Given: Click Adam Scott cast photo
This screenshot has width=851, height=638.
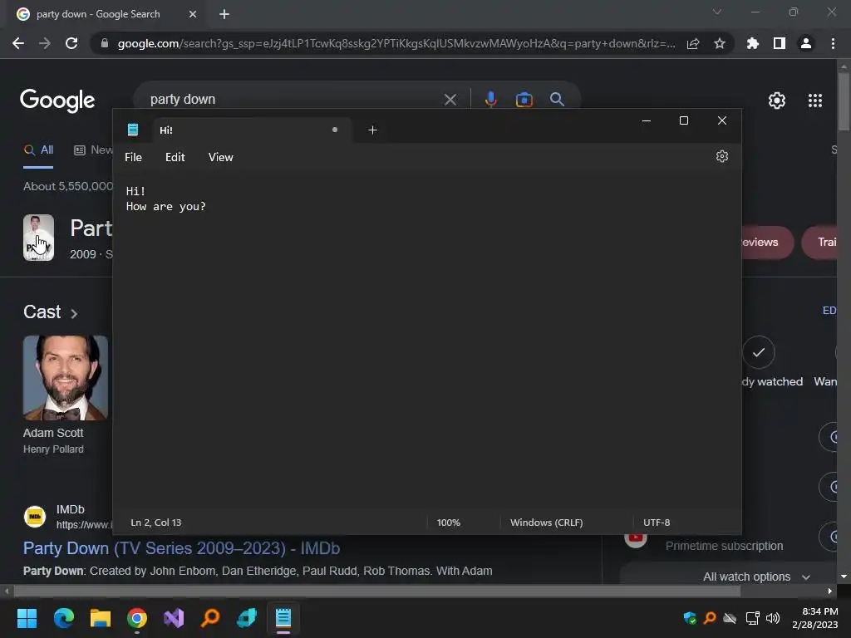Looking at the screenshot, I should [65, 378].
